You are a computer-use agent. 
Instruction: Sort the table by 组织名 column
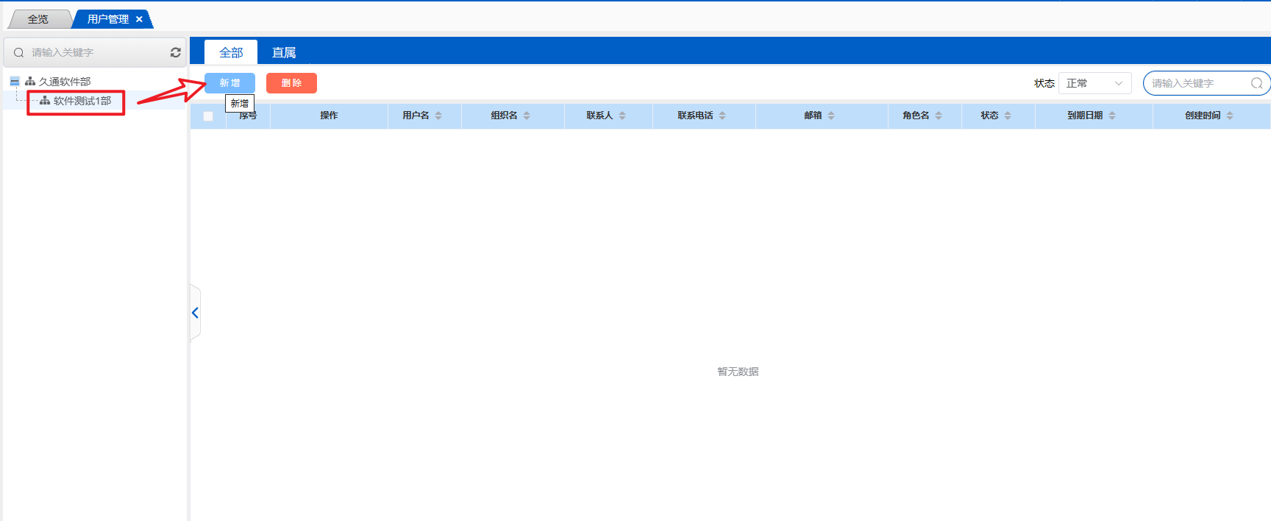[x=527, y=116]
